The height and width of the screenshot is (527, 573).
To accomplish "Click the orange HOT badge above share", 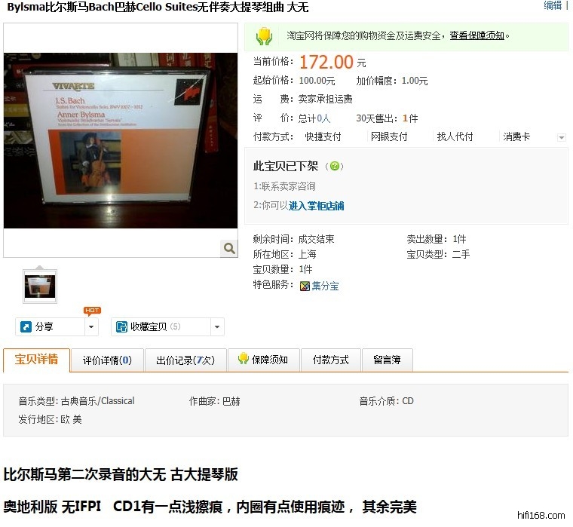I will [92, 311].
